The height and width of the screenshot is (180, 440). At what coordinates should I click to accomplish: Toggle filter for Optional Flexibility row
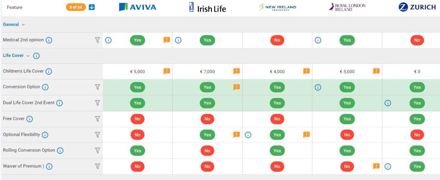(98, 135)
